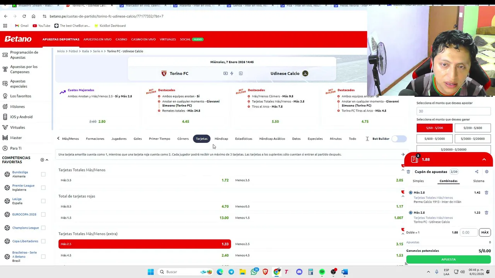Viewport: 495px width, 278px height.
Task: Click the doble stake input field
Action: [469, 232]
